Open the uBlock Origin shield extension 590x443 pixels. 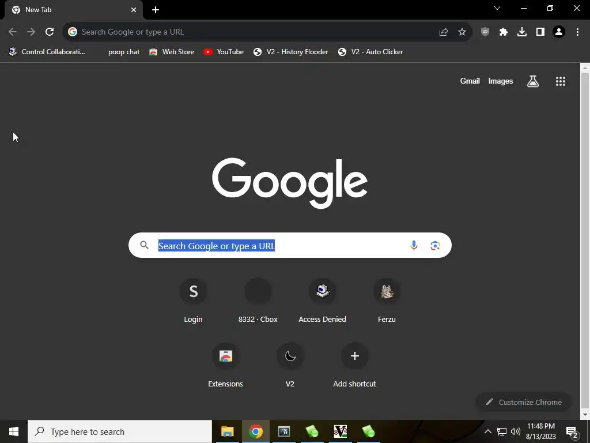coord(485,32)
